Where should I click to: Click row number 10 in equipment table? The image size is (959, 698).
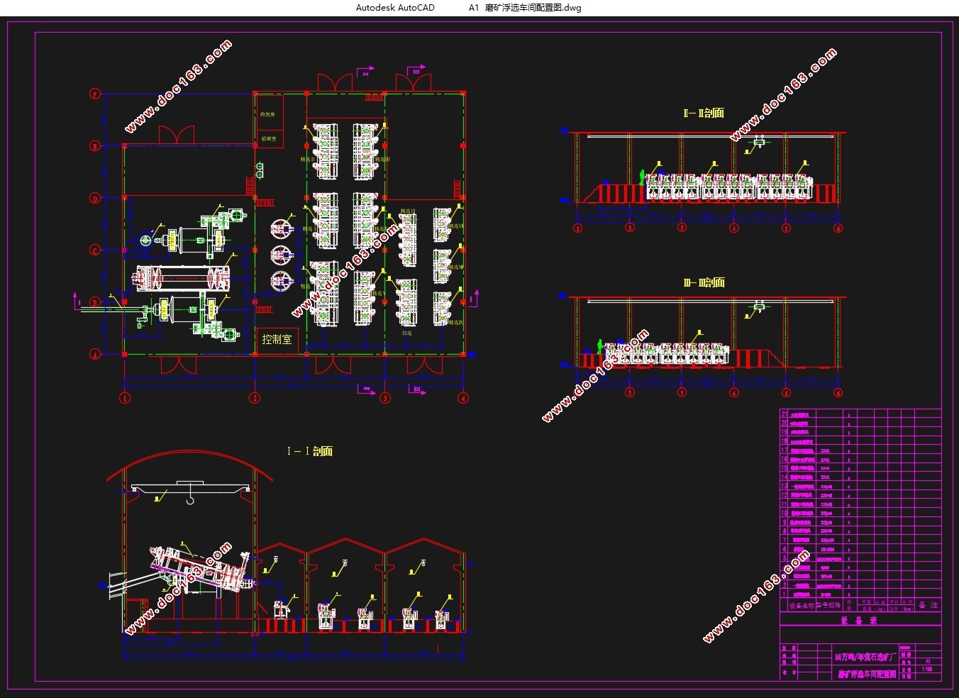784,513
